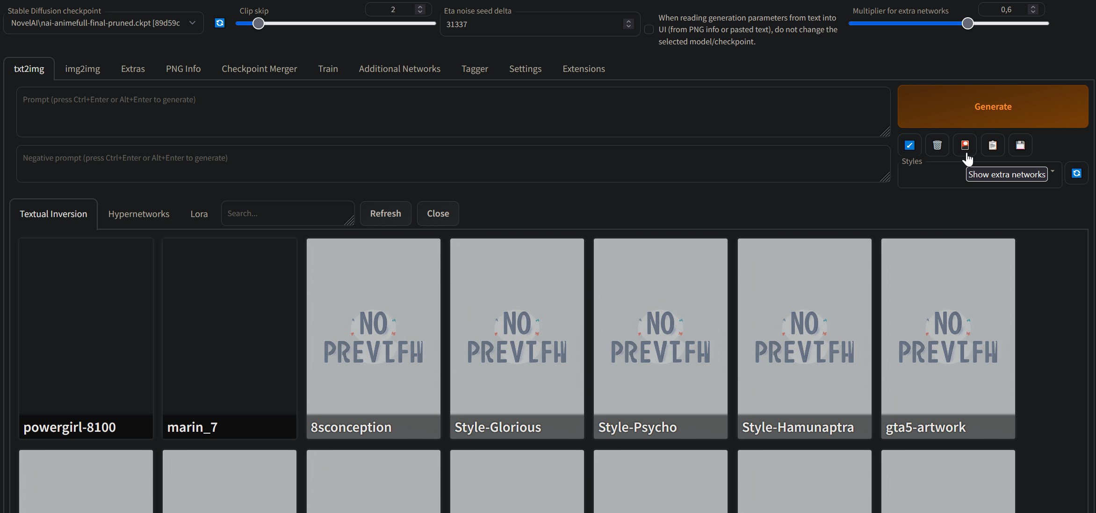Click the extra networks Search field
This screenshot has width=1096, height=513.
click(x=287, y=213)
